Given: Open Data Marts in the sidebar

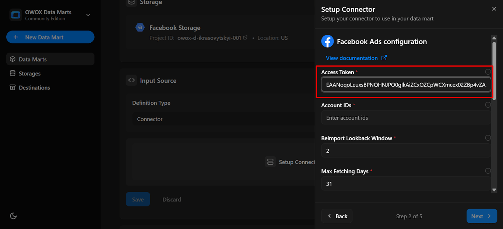Looking at the screenshot, I should pyautogui.click(x=50, y=59).
